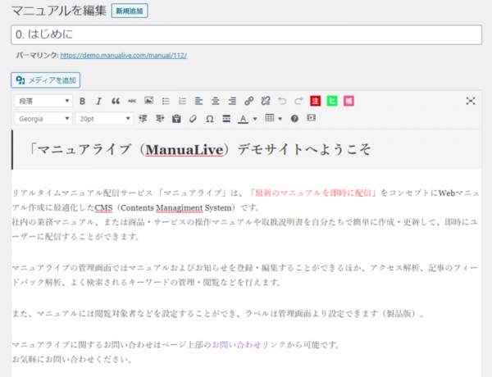
Task: Click the red 最新のマニュアルを即時に配信 text
Action: point(313,193)
